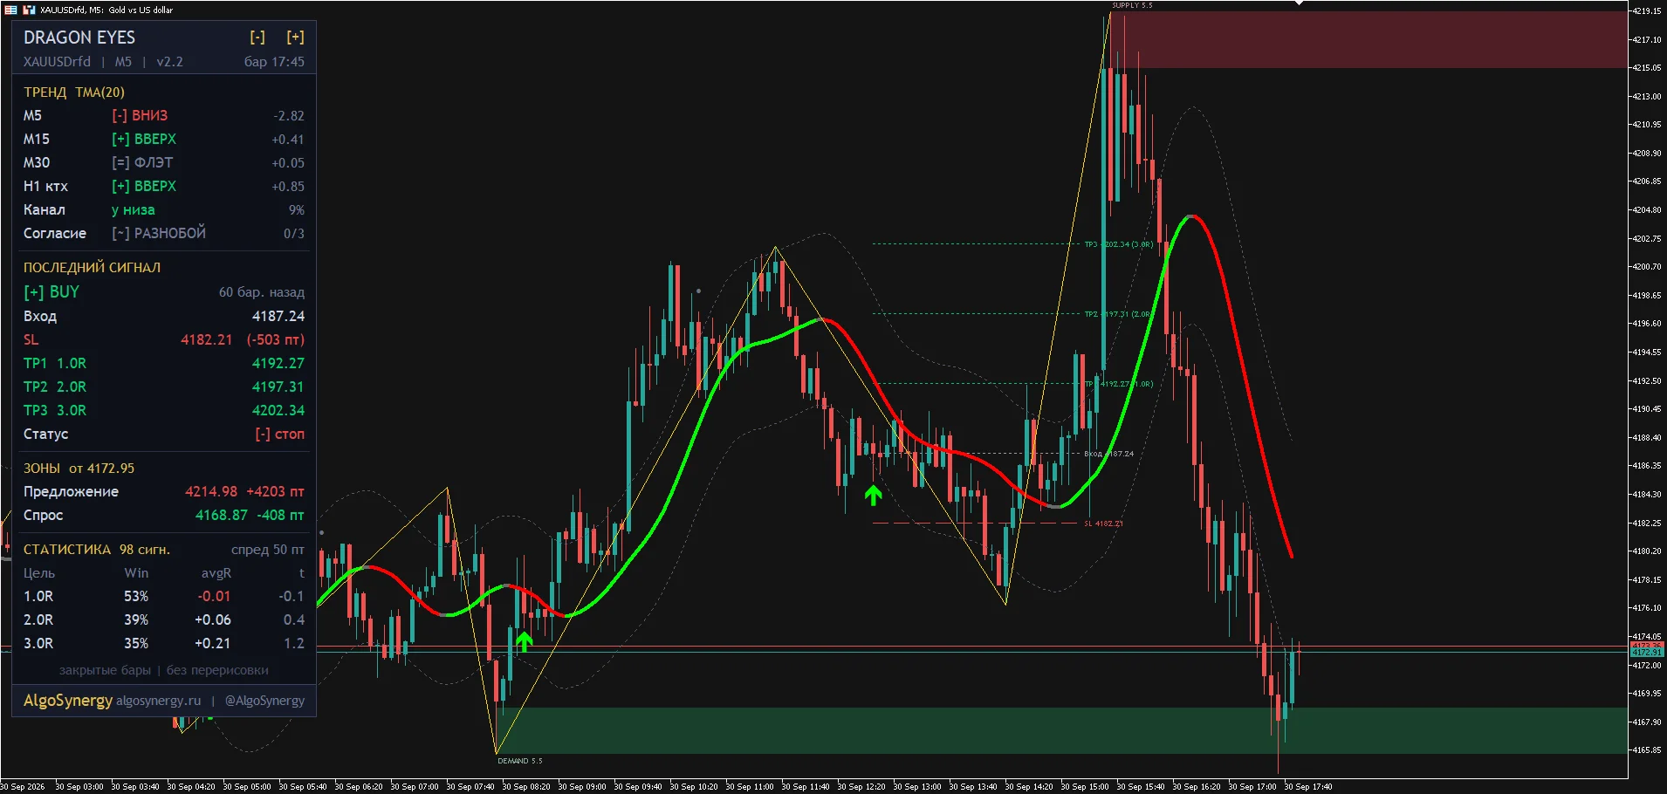
Task: Select the SL 4182.21 stop line label
Action: point(1104,524)
